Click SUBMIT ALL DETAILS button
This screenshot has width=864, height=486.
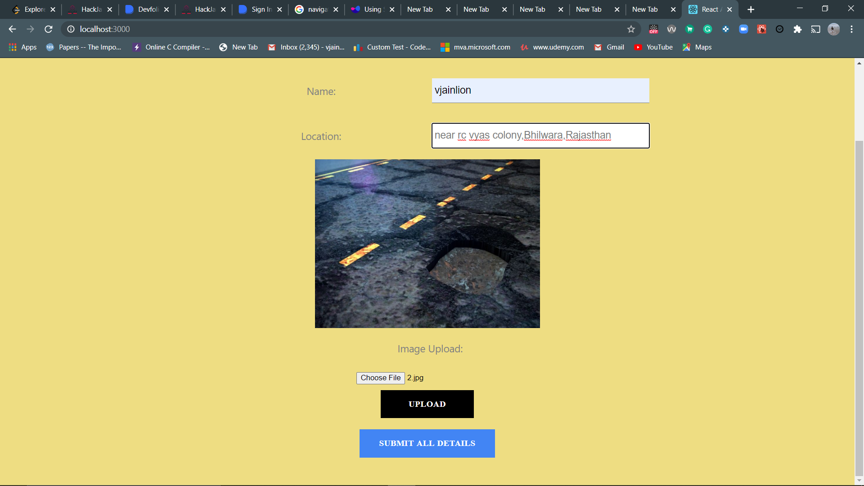(x=427, y=443)
